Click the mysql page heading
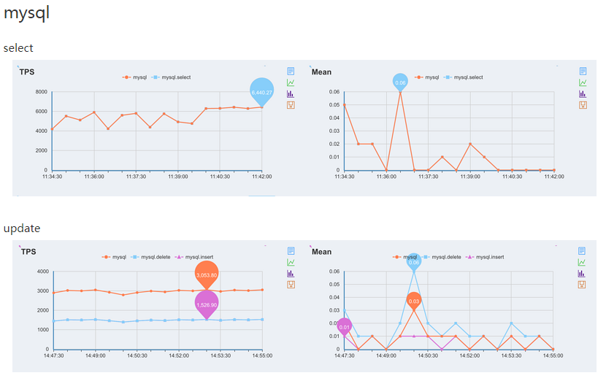 (x=27, y=12)
